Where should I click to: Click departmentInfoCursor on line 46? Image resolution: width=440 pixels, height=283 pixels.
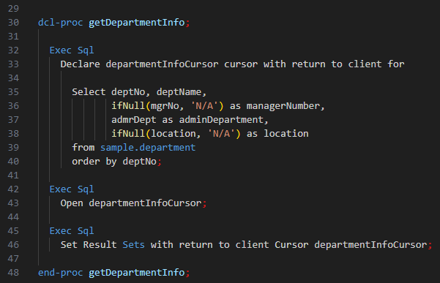tap(370, 245)
